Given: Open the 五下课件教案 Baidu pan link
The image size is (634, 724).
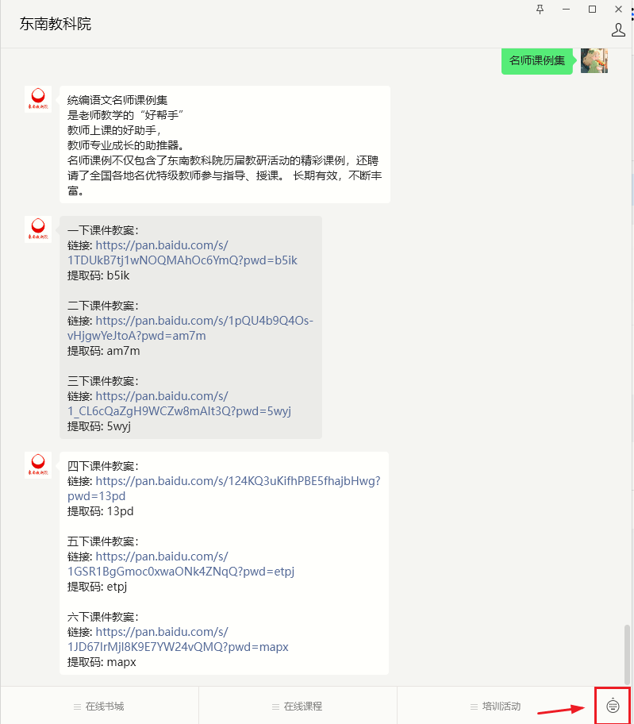Looking at the screenshot, I should (x=181, y=564).
